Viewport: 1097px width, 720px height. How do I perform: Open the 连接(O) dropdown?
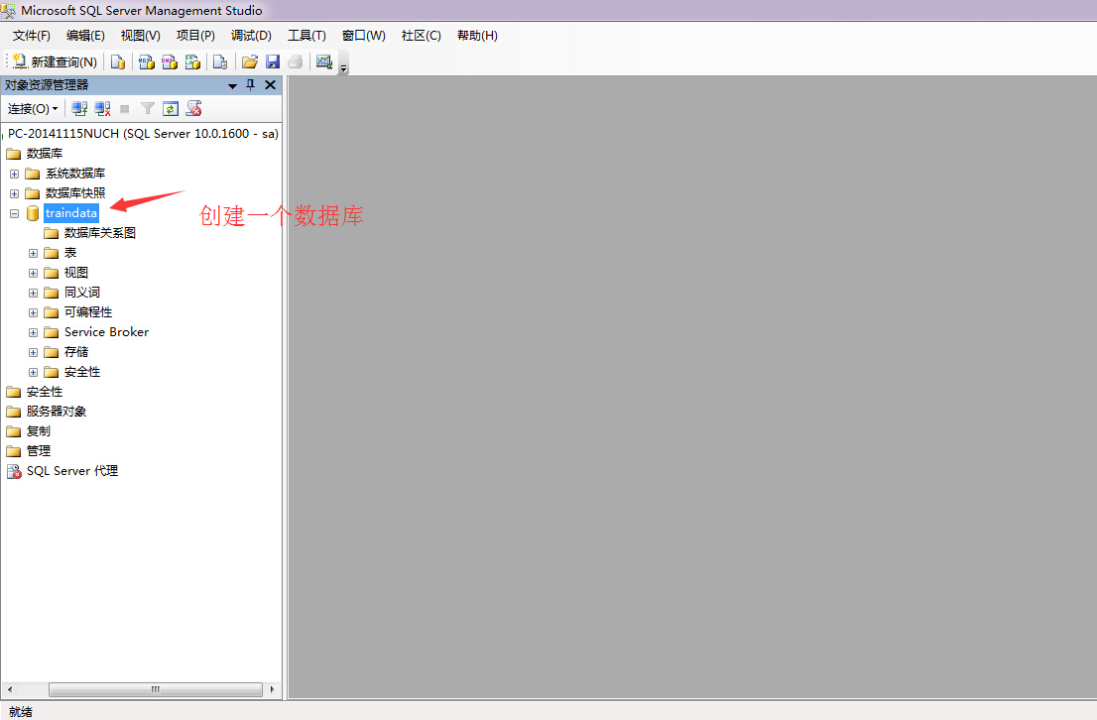tap(31, 108)
